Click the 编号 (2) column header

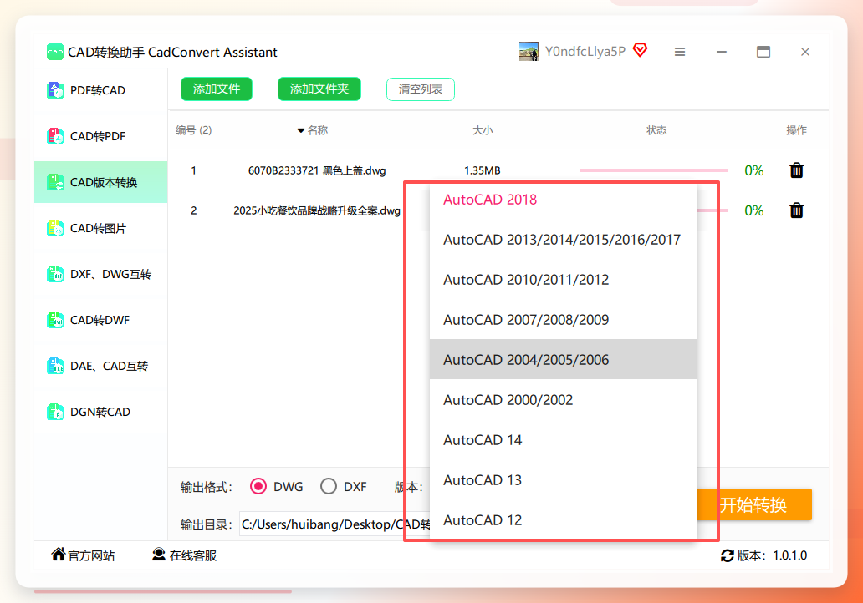(x=194, y=130)
